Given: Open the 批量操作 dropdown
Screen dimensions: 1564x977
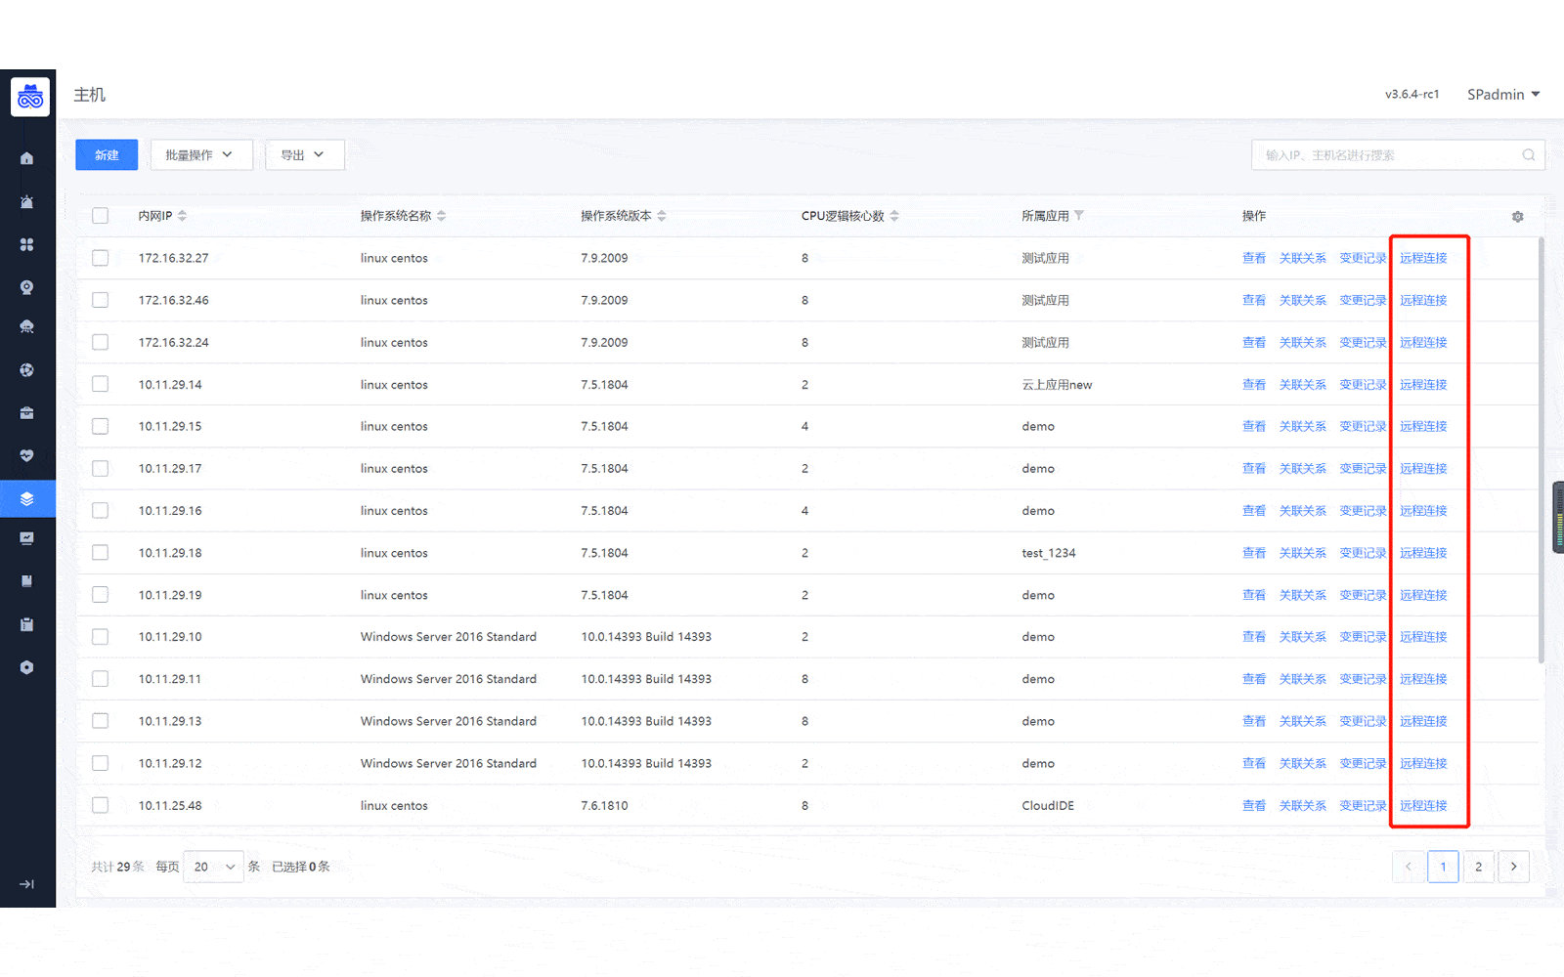Looking at the screenshot, I should [x=201, y=155].
